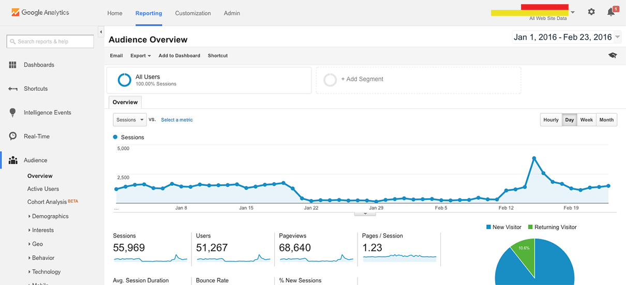Open the Sessions metric dropdown
The height and width of the screenshot is (285, 626).
130,120
